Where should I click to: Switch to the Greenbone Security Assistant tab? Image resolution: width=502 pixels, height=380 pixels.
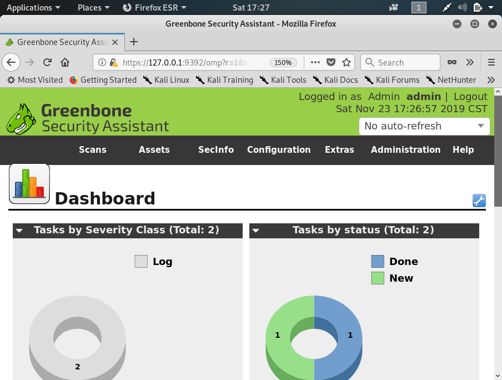point(62,42)
